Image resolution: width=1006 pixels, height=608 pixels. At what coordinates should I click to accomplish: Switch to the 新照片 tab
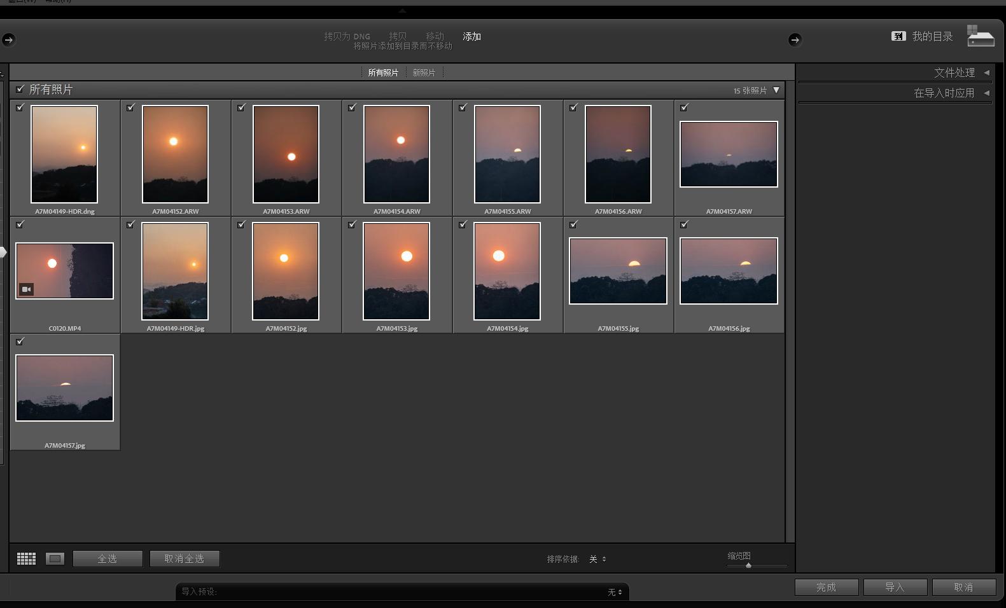tap(424, 73)
